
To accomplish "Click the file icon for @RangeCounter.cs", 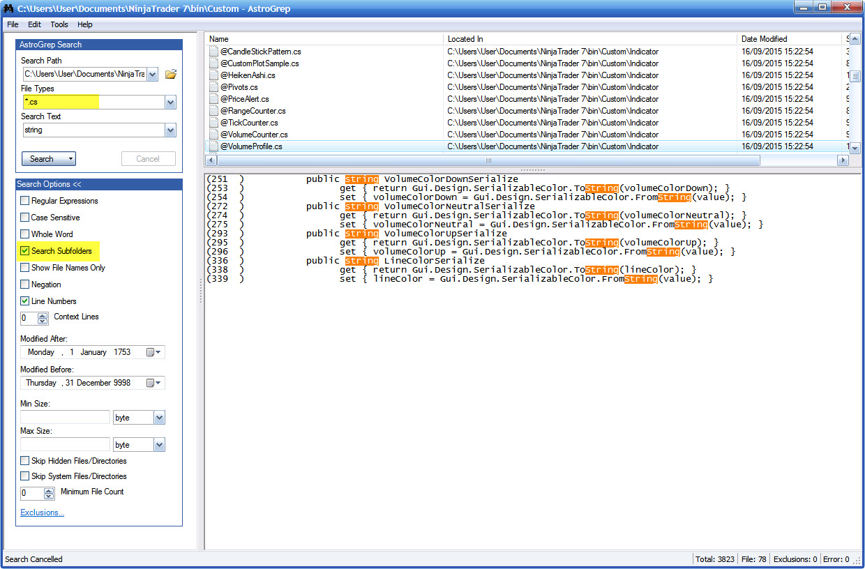I will click(213, 111).
